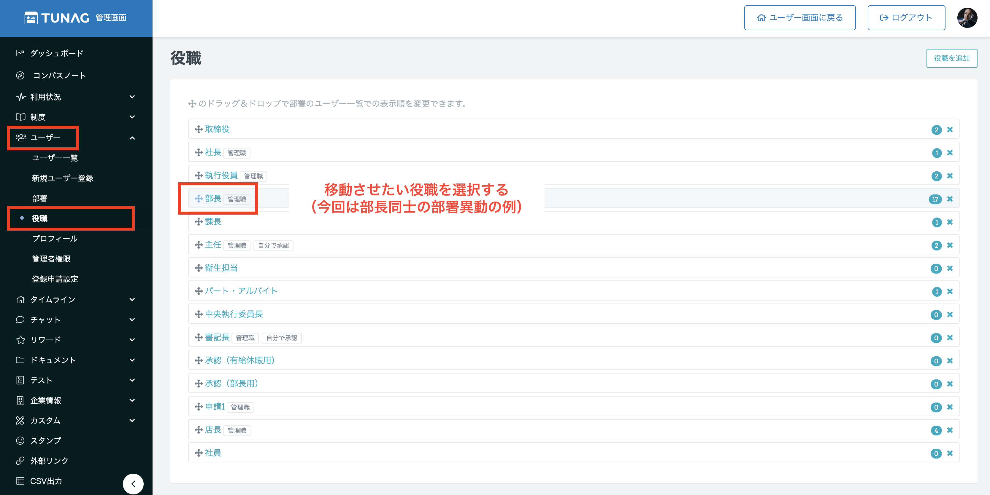Click the TUNAG logo
The image size is (990, 495).
tap(57, 18)
